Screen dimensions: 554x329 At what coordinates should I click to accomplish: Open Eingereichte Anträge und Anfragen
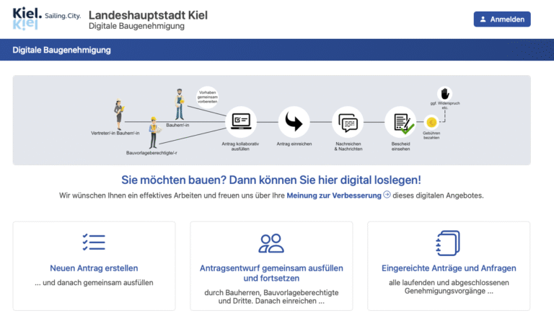pyautogui.click(x=448, y=268)
